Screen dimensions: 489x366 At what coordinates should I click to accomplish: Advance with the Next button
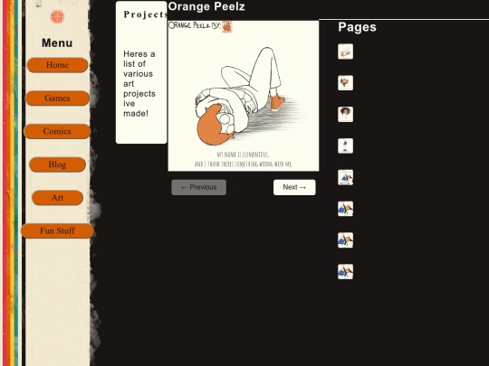click(x=294, y=187)
